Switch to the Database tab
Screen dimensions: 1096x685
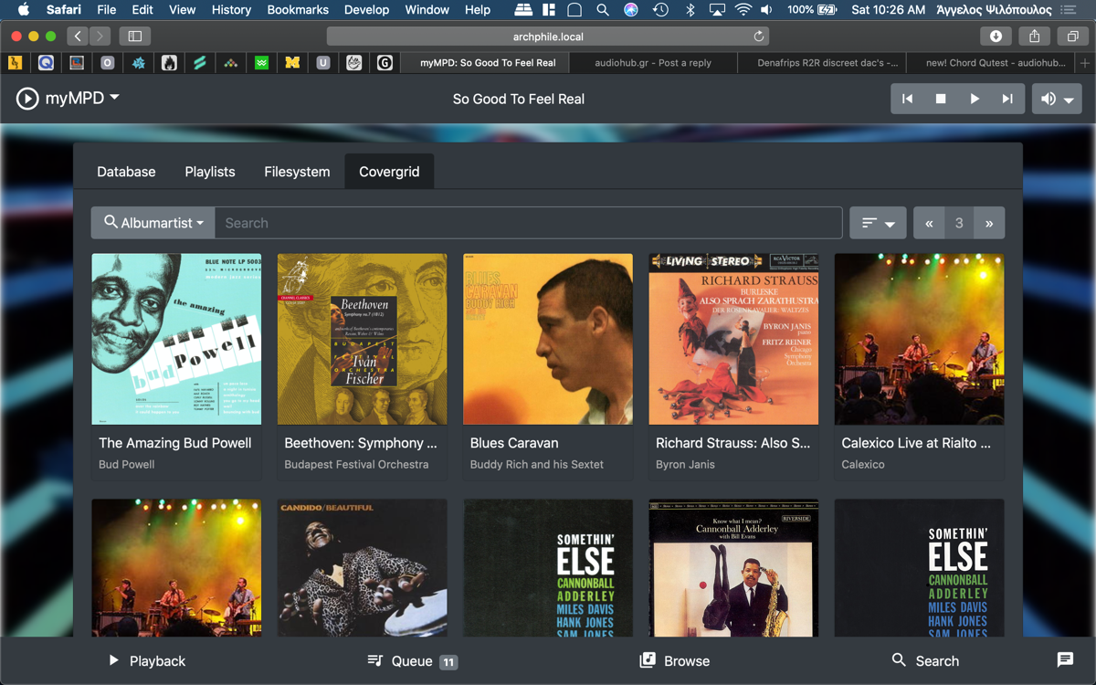(126, 172)
